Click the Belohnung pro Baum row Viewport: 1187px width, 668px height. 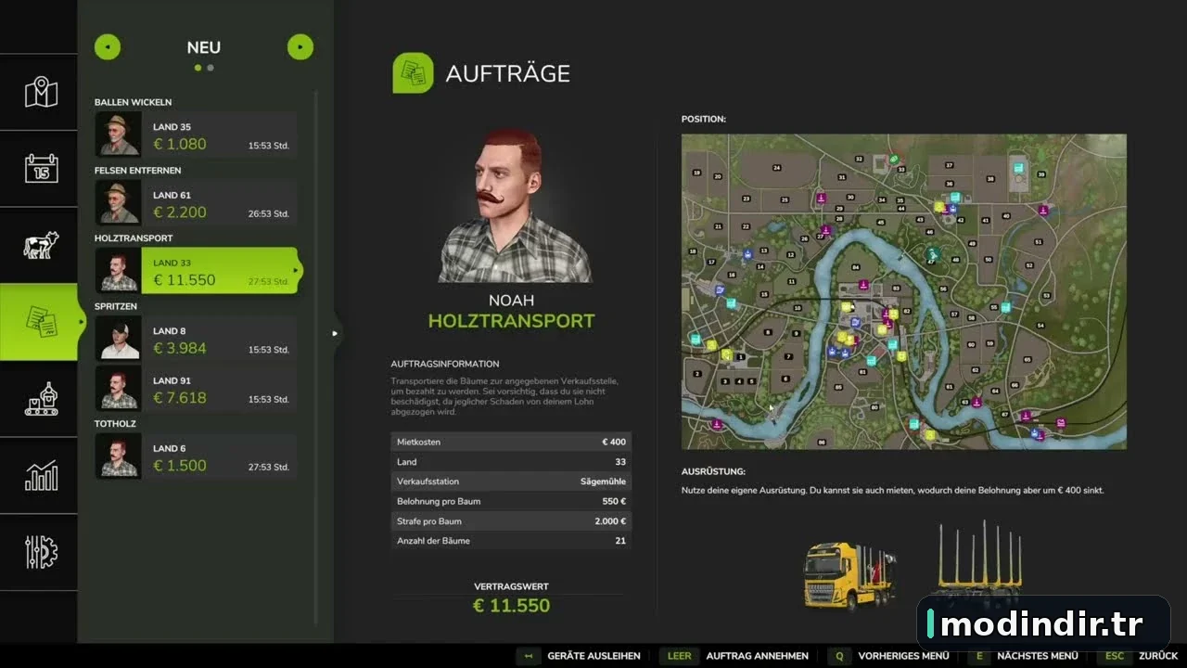(x=511, y=501)
